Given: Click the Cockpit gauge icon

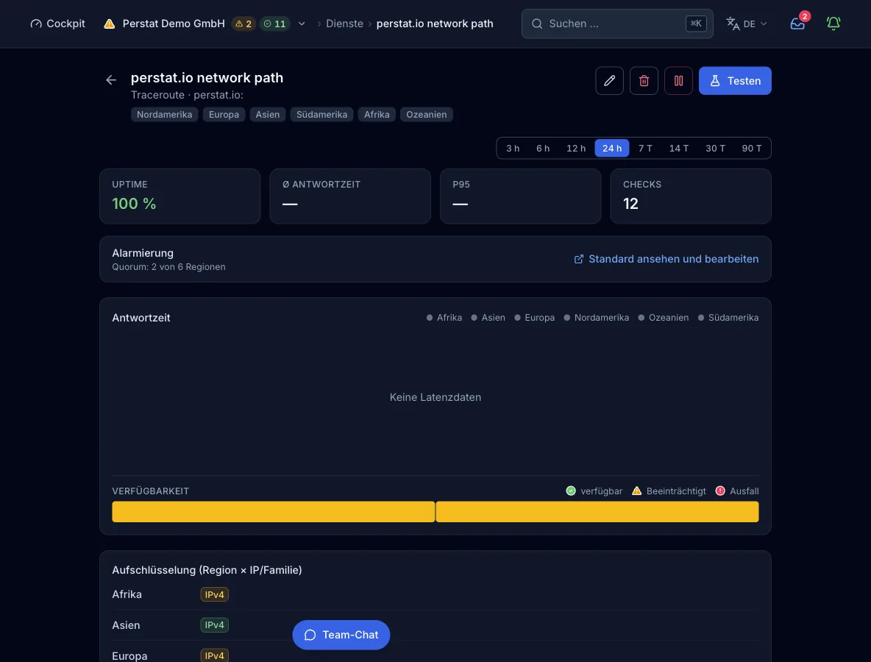Looking at the screenshot, I should pos(36,24).
